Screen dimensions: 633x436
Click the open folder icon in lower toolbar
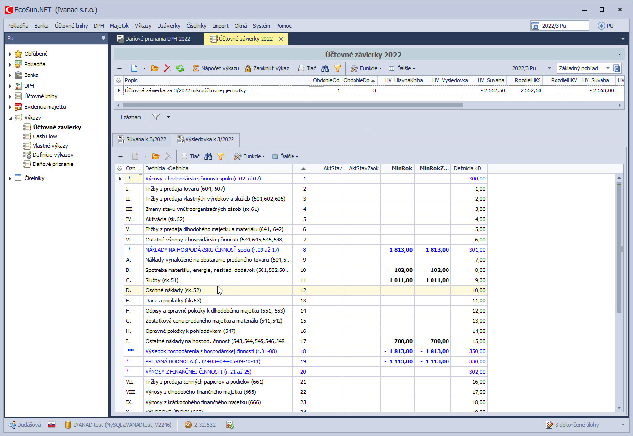pos(155,156)
